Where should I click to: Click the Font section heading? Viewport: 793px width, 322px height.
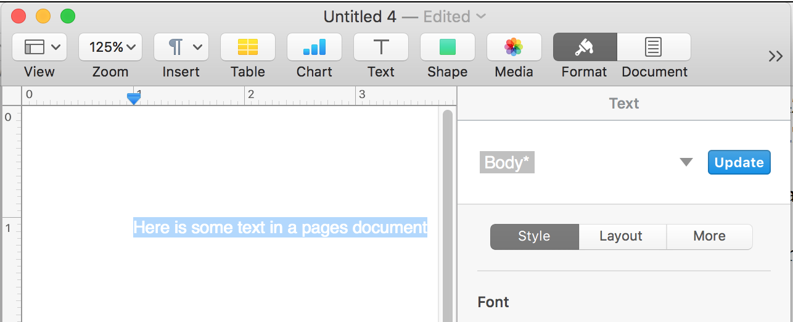[x=493, y=302]
